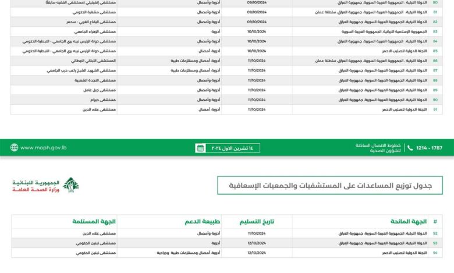Click "مستشفى علاء الدين" in row 91
Image resolution: width=454 pixels, height=273 pixels.
99,109
